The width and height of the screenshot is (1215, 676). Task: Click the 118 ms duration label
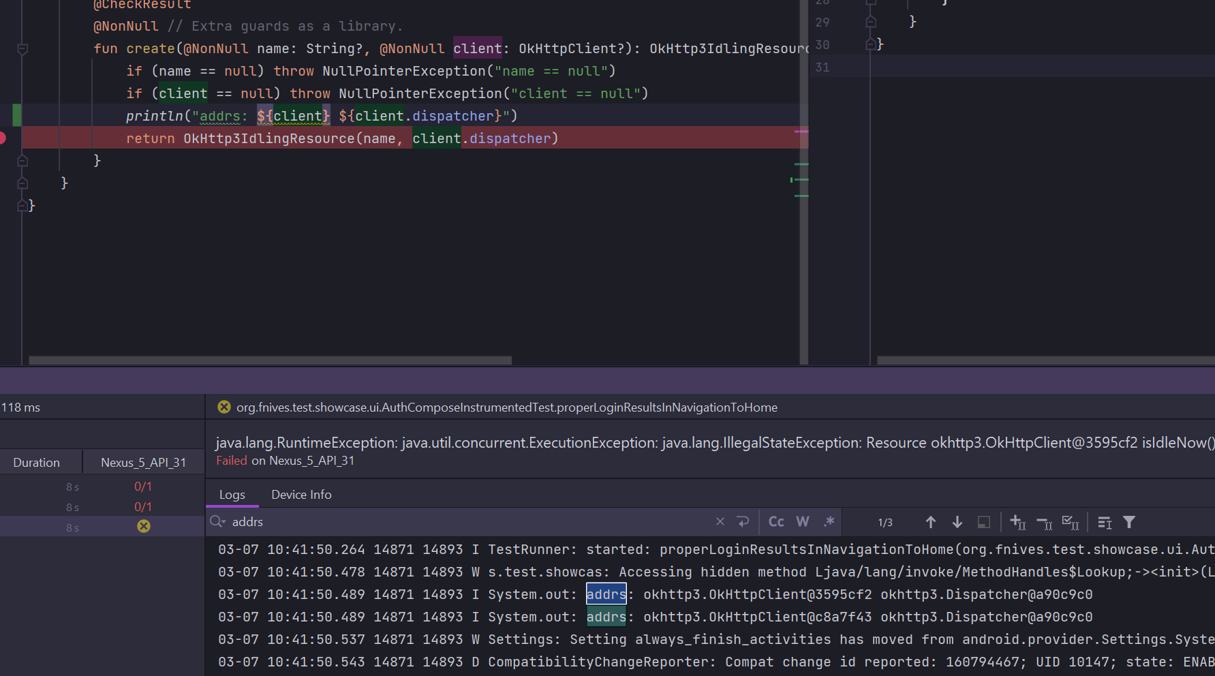20,408
